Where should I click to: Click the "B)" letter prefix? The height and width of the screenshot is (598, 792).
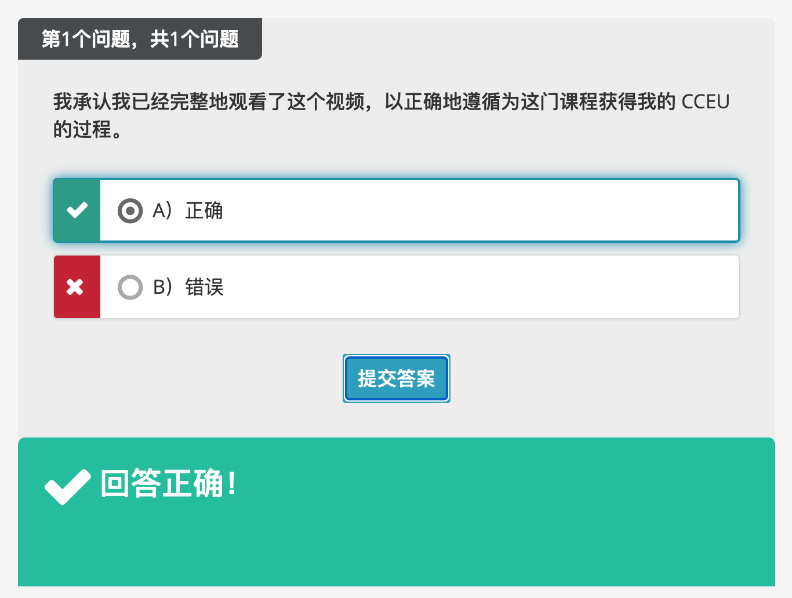[162, 287]
